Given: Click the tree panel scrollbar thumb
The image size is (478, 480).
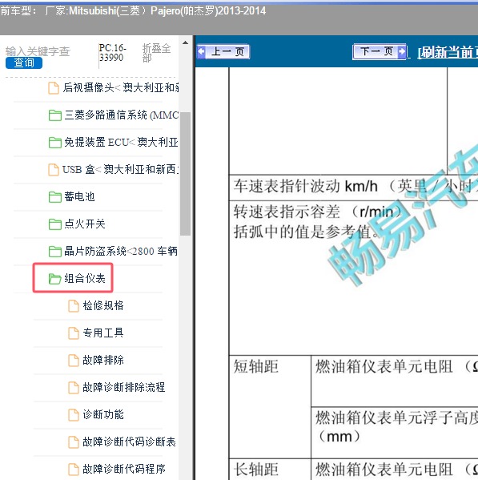Looking at the screenshot, I should coord(185,174).
